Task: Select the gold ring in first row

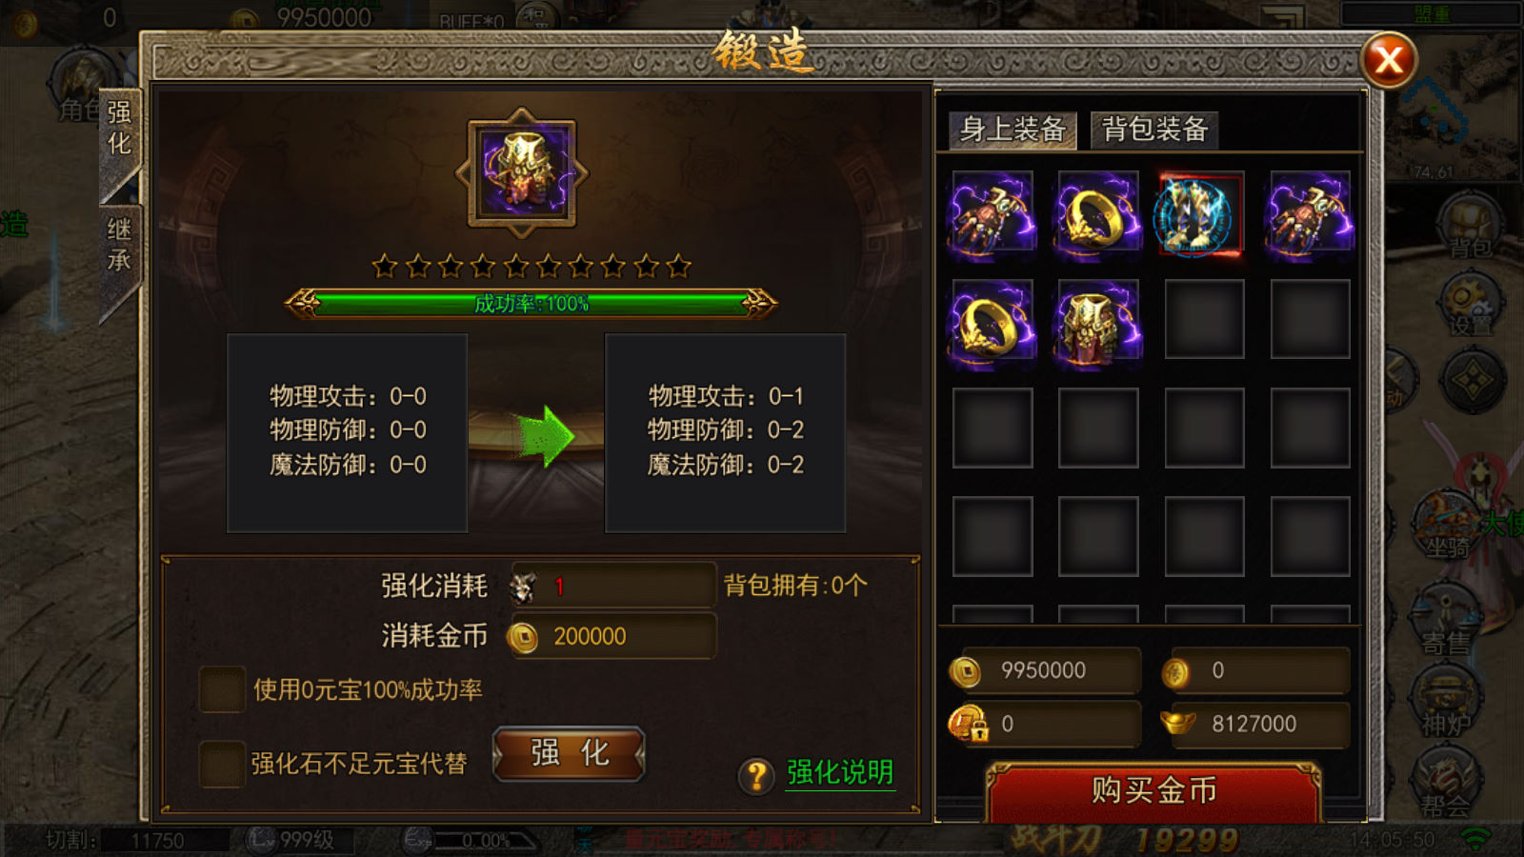Action: [x=1098, y=212]
